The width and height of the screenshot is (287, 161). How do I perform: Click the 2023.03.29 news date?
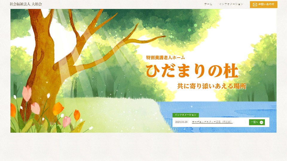coord(181,122)
